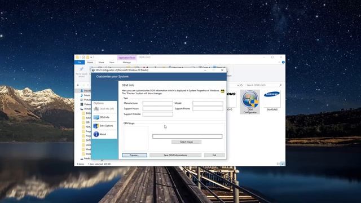Close the OEM Configurator window
Viewport: 361px width, 203px height.
pos(222,70)
